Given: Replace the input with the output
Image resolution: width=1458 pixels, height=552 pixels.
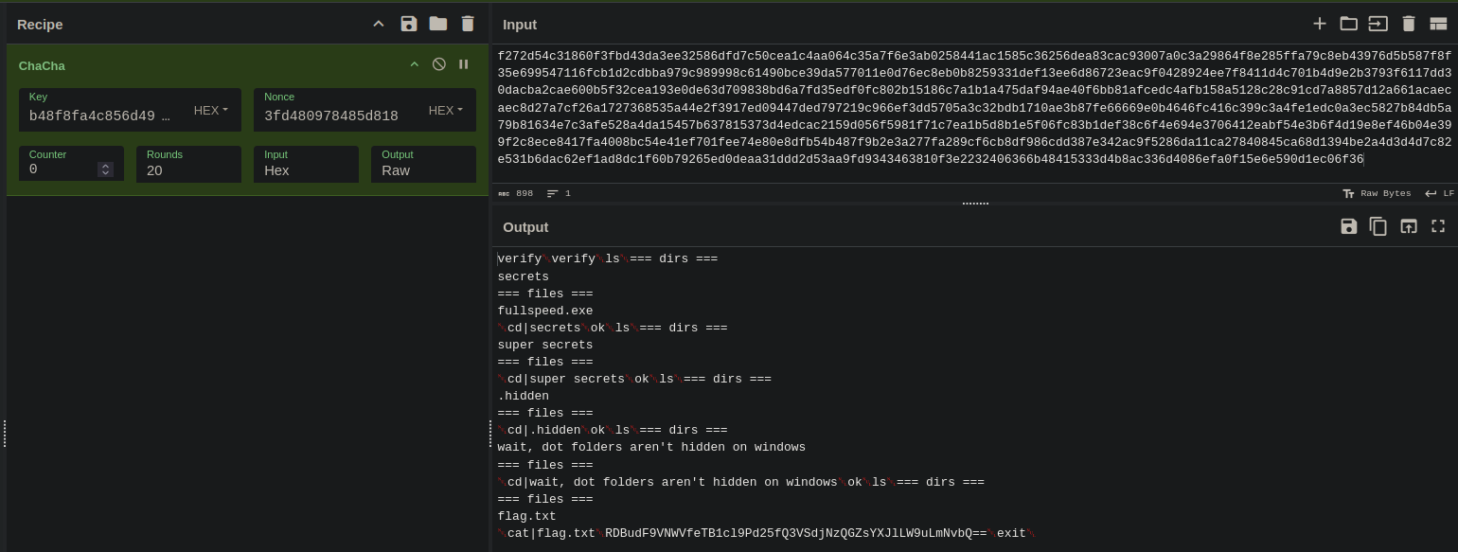Looking at the screenshot, I should 1409,226.
